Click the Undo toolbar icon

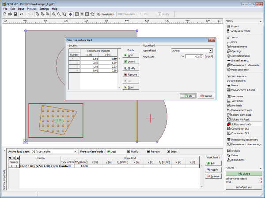(21, 14)
